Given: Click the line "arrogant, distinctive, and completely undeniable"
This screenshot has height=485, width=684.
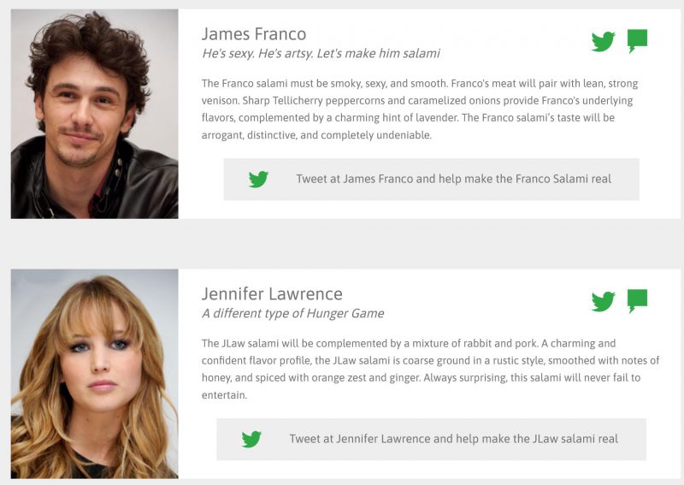Looking at the screenshot, I should (x=317, y=135).
